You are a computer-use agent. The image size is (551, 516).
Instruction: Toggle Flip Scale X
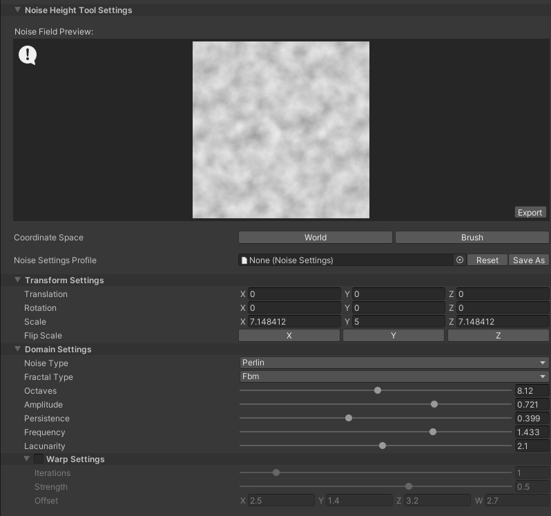point(289,336)
